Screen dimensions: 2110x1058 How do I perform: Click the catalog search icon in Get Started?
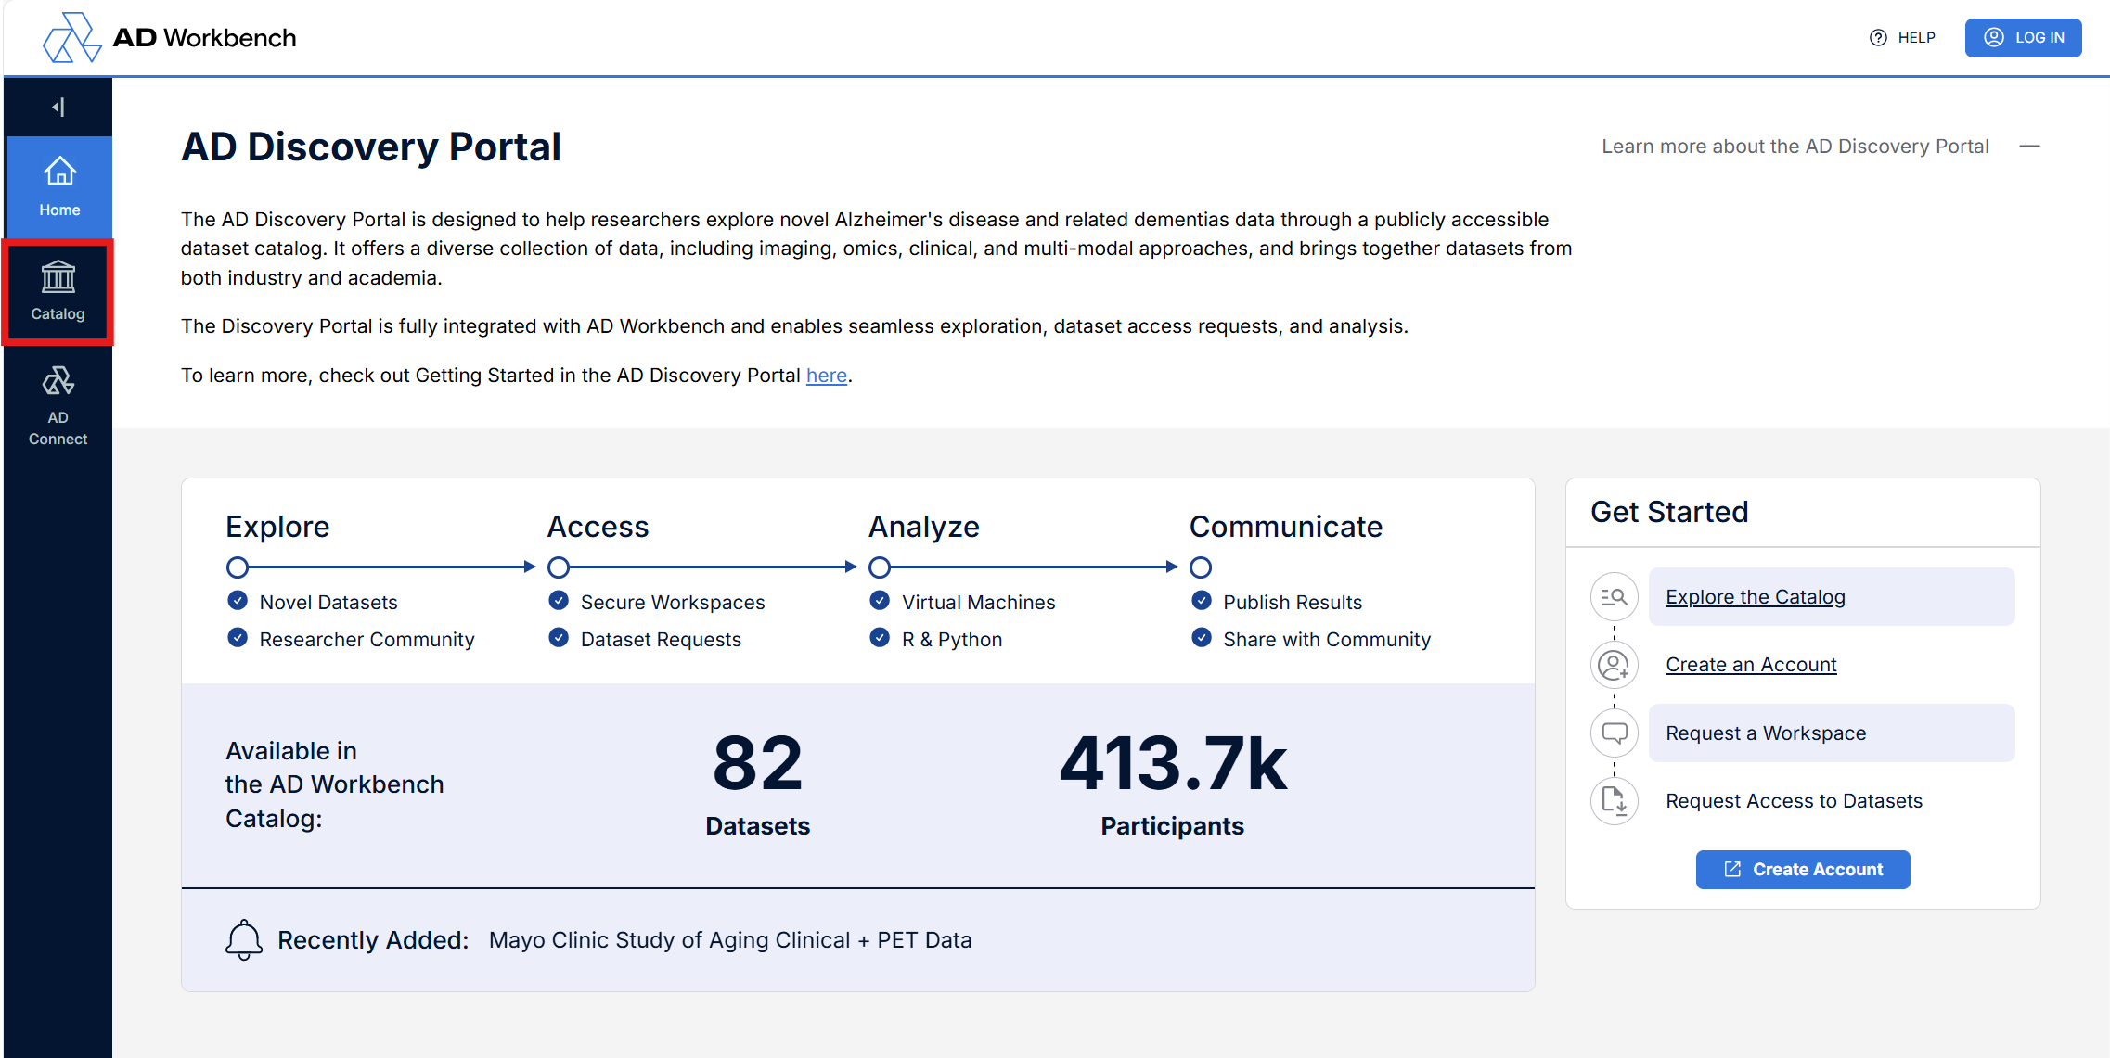(x=1614, y=597)
